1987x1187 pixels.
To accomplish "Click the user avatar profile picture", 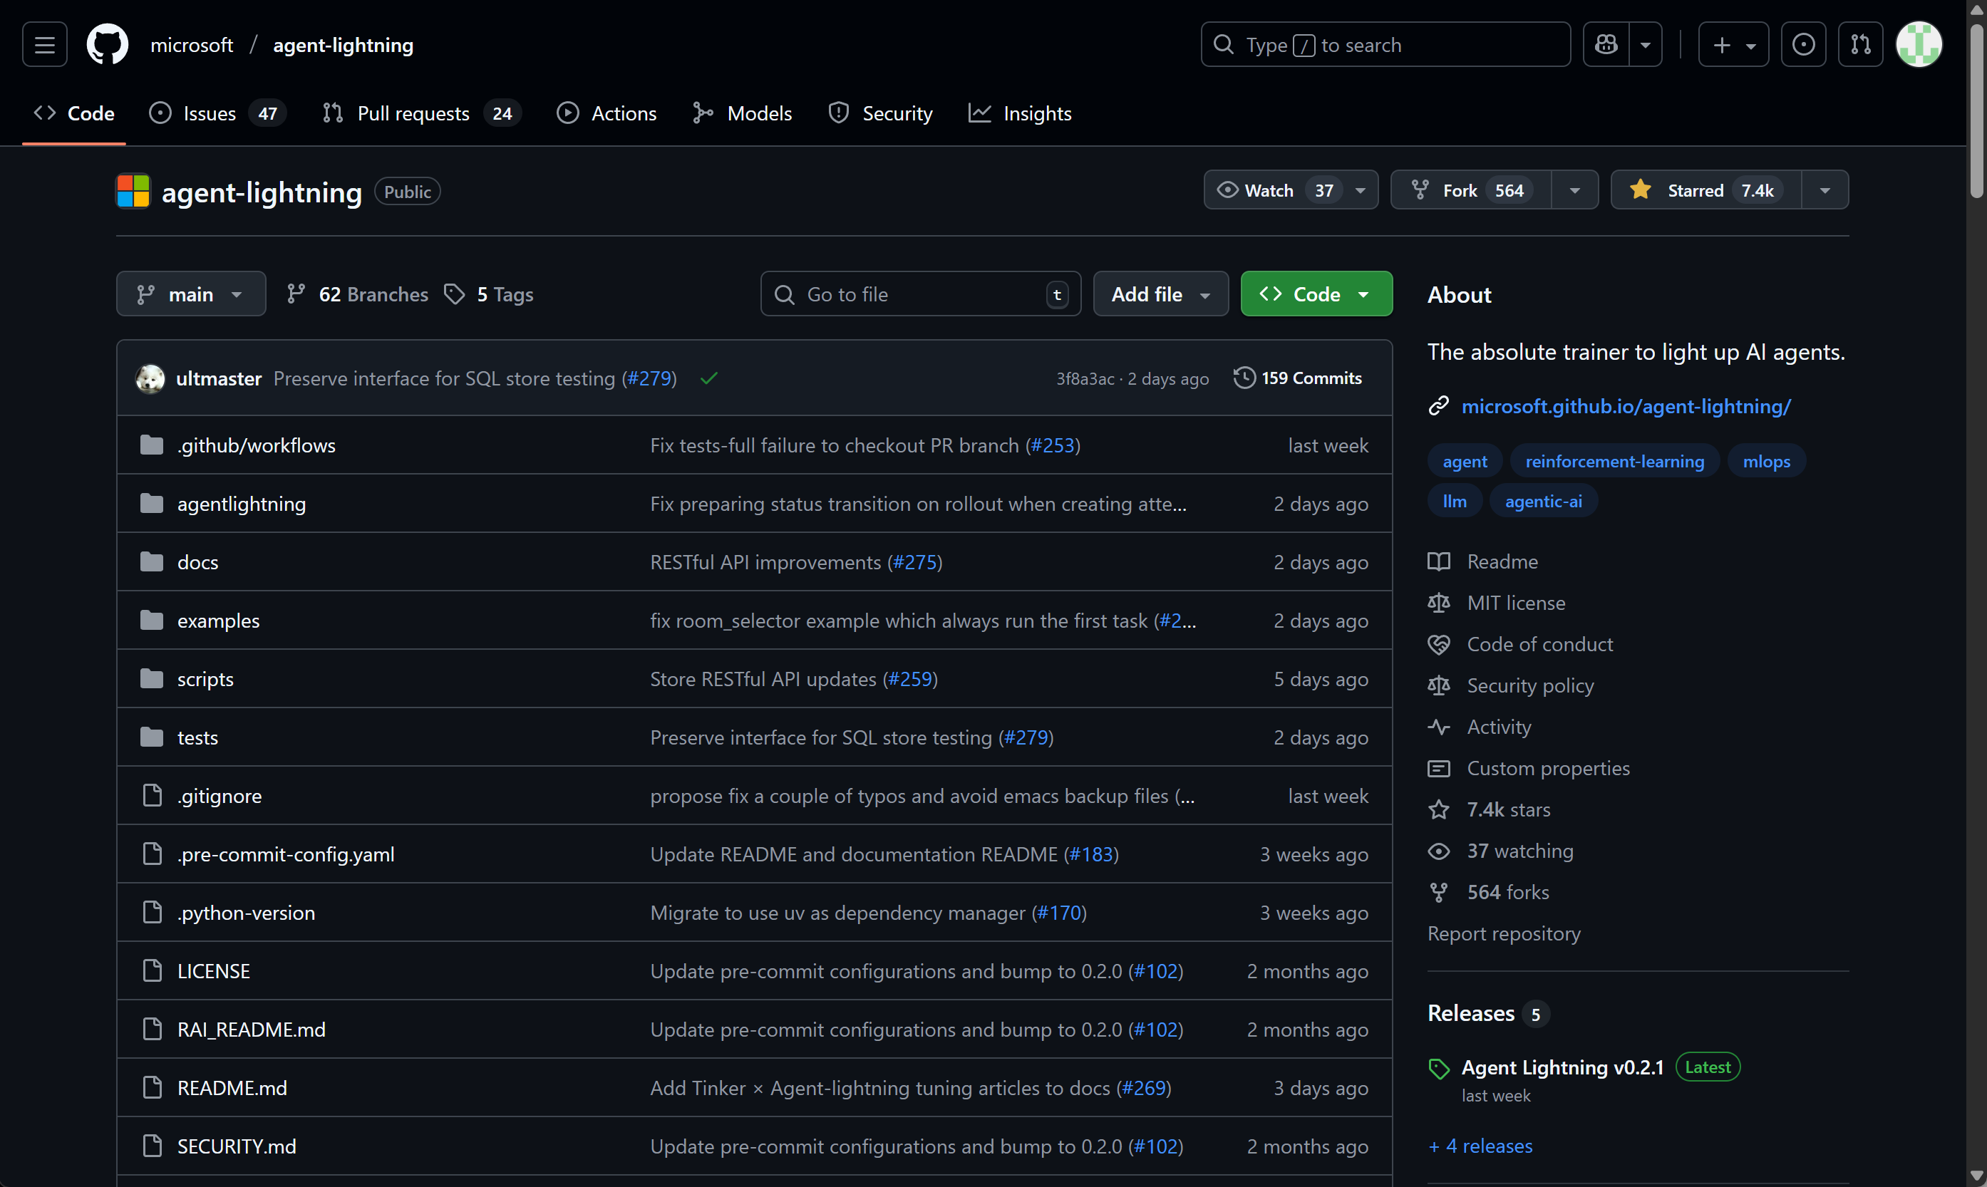I will [1918, 45].
